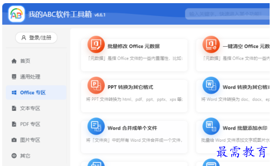This screenshot has height=166, width=271.
Task: Click the app title 我的ABC软件工具箱
Action: pos(60,14)
